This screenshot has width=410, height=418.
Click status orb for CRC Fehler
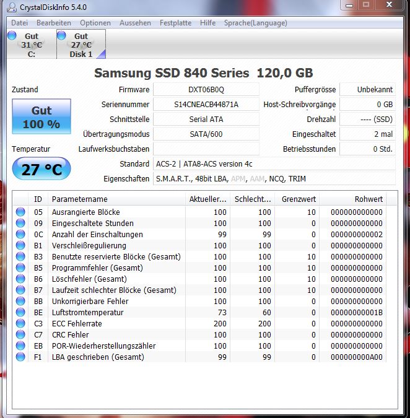coord(20,334)
